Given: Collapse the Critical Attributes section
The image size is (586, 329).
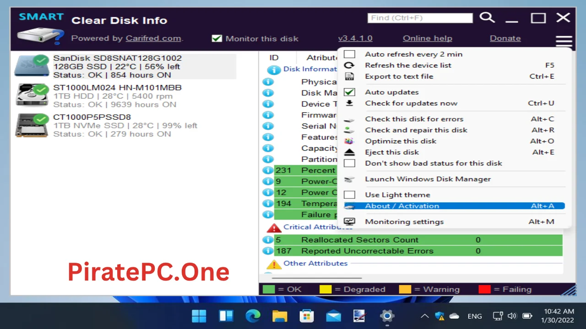Looking at the screenshot, I should (x=318, y=227).
